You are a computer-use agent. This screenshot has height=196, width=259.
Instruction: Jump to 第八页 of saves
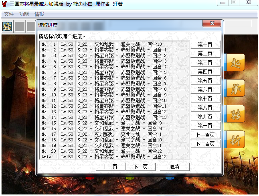coord(205,108)
